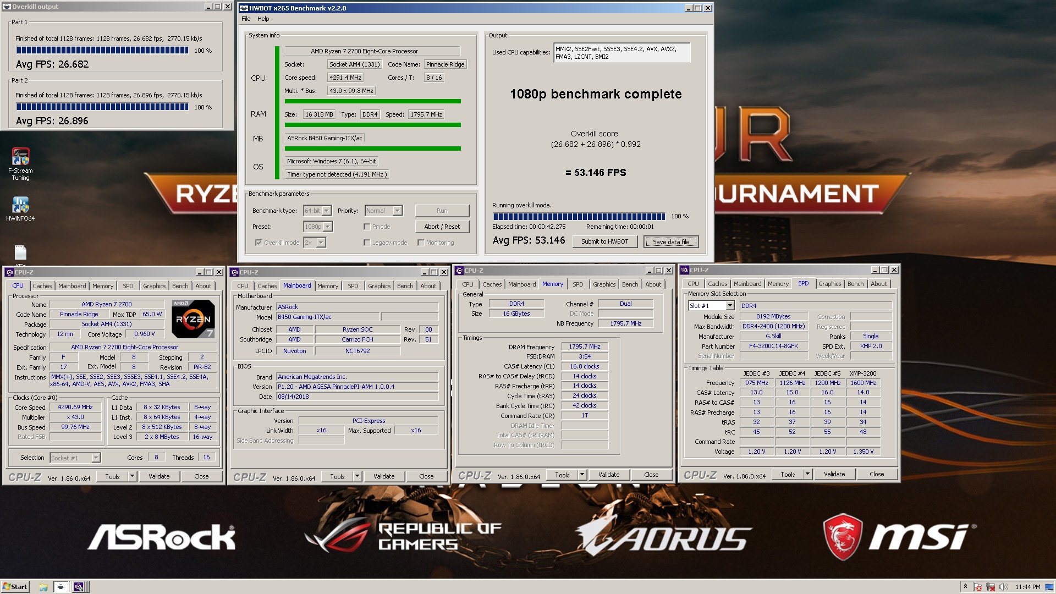1056x594 pixels.
Task: Open Action Center flag tray icon
Action: coord(978,587)
